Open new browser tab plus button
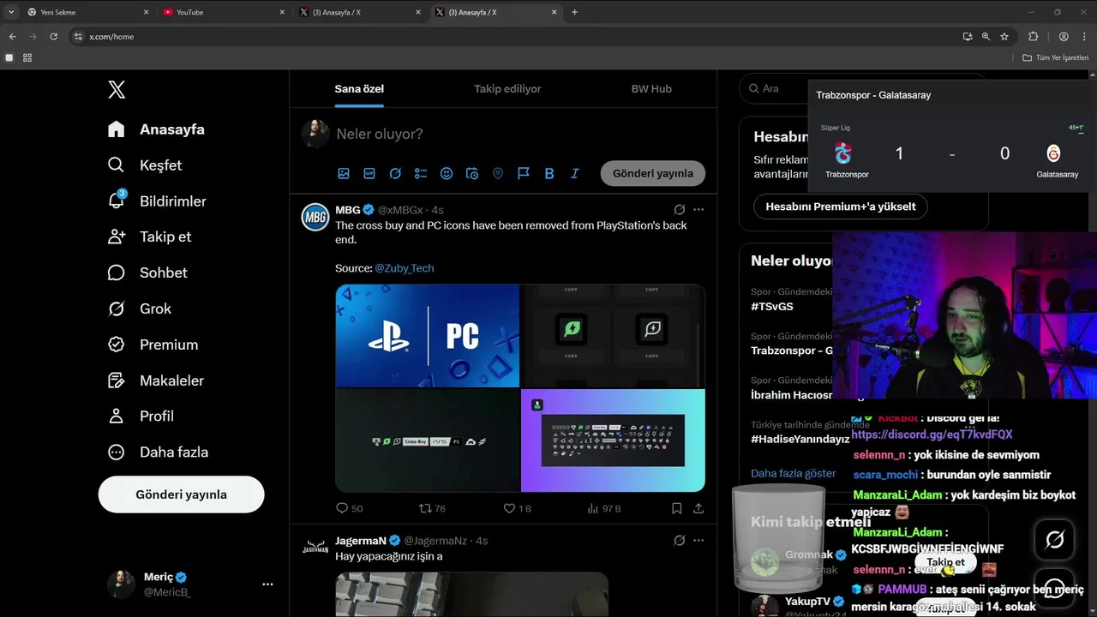1097x617 pixels. click(x=574, y=12)
